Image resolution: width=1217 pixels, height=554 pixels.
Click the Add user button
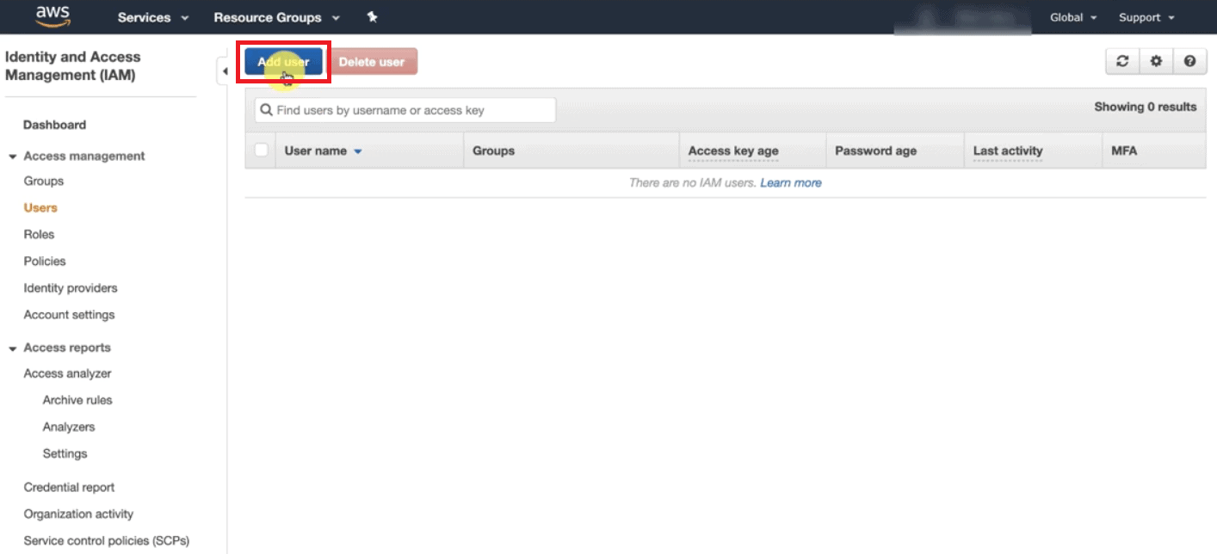point(283,62)
